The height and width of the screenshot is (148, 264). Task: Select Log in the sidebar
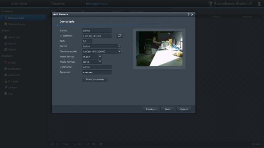pyautogui.click(x=23, y=93)
